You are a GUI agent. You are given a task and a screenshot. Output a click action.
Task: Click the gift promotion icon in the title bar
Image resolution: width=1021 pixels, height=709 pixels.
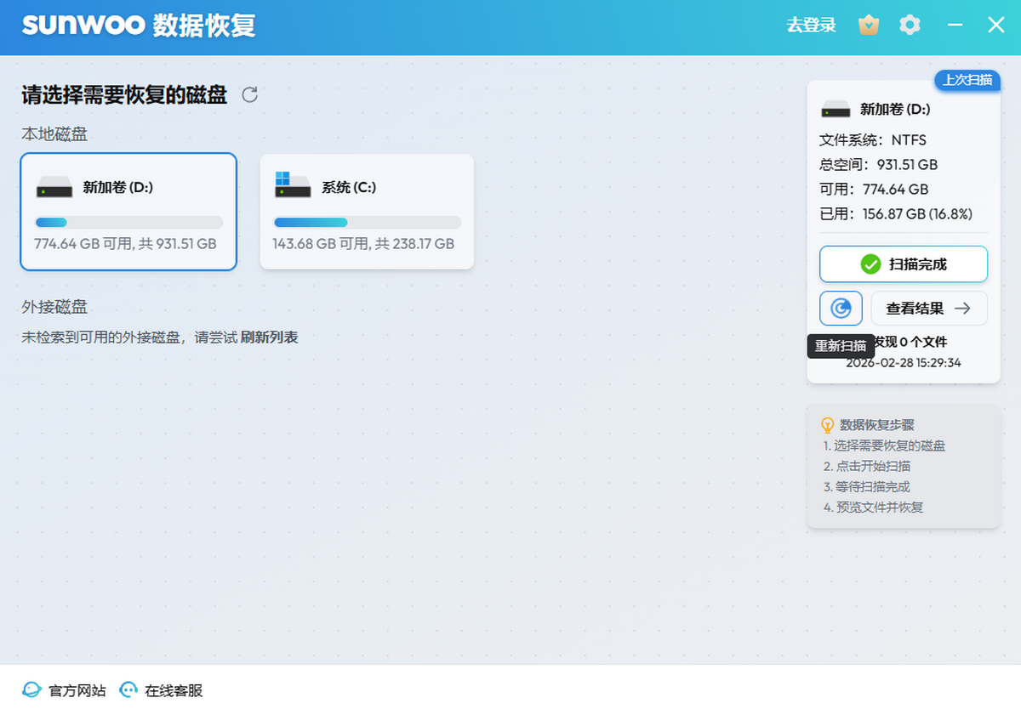pyautogui.click(x=868, y=25)
